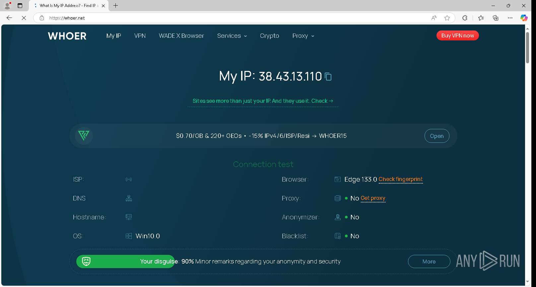Open Edge Settings and more menu
536x287 pixels.
pos(510,18)
